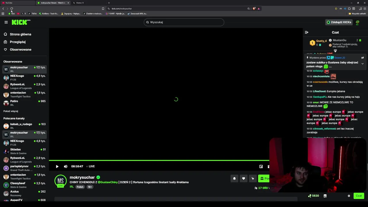Click the sparkle button beside the heart
368x207 pixels.
tap(253, 179)
